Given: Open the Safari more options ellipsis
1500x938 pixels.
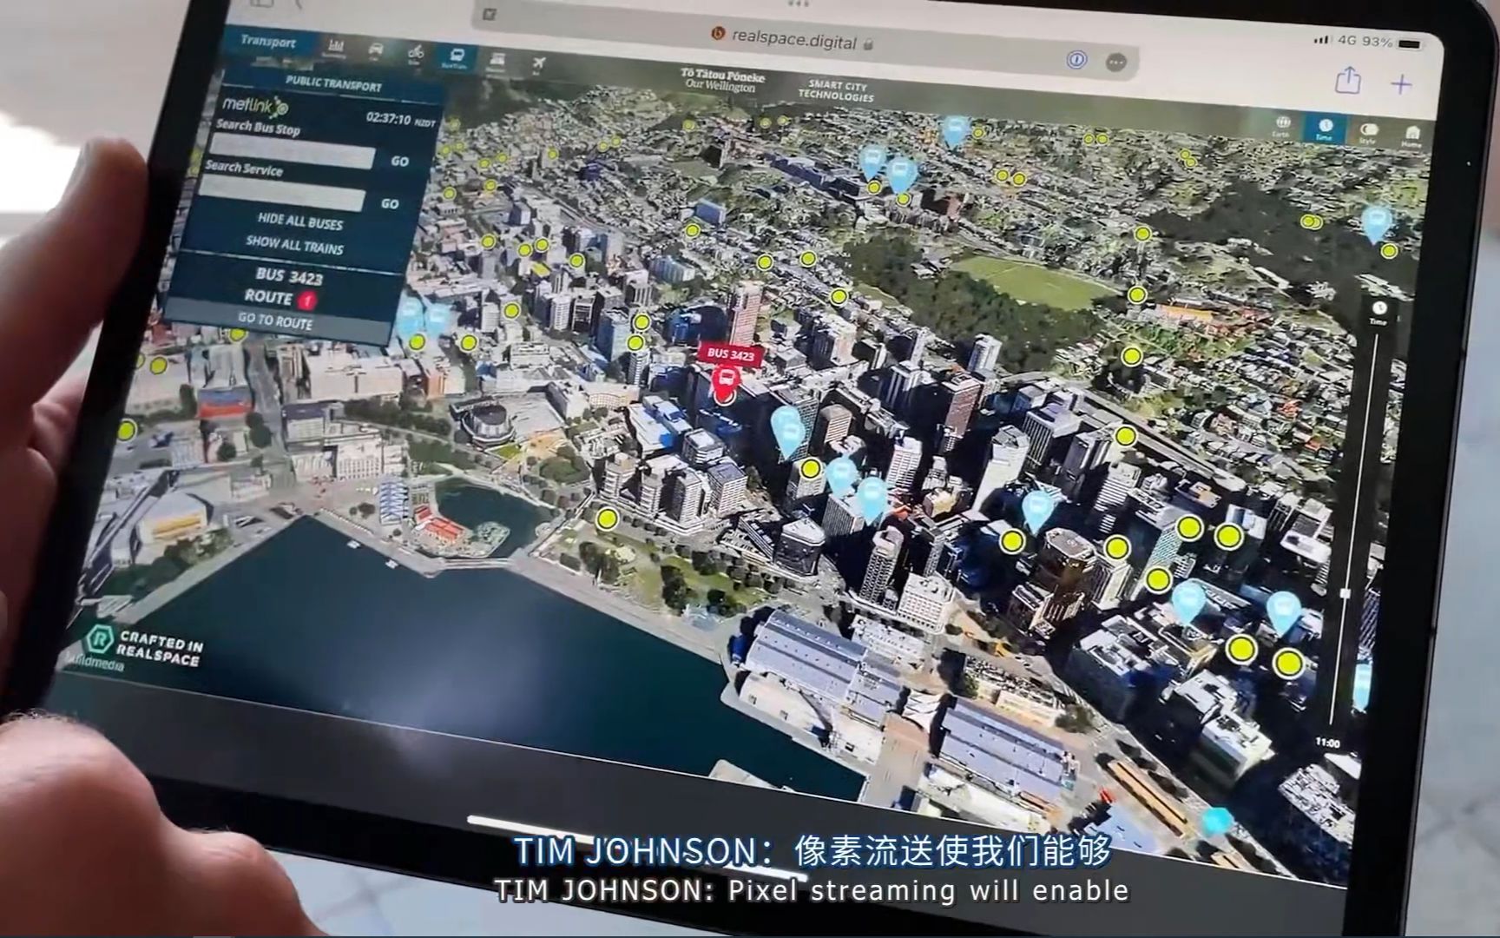Looking at the screenshot, I should pyautogui.click(x=1115, y=62).
